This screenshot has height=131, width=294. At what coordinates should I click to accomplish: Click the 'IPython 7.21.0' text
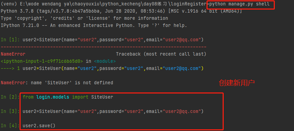(20, 25)
